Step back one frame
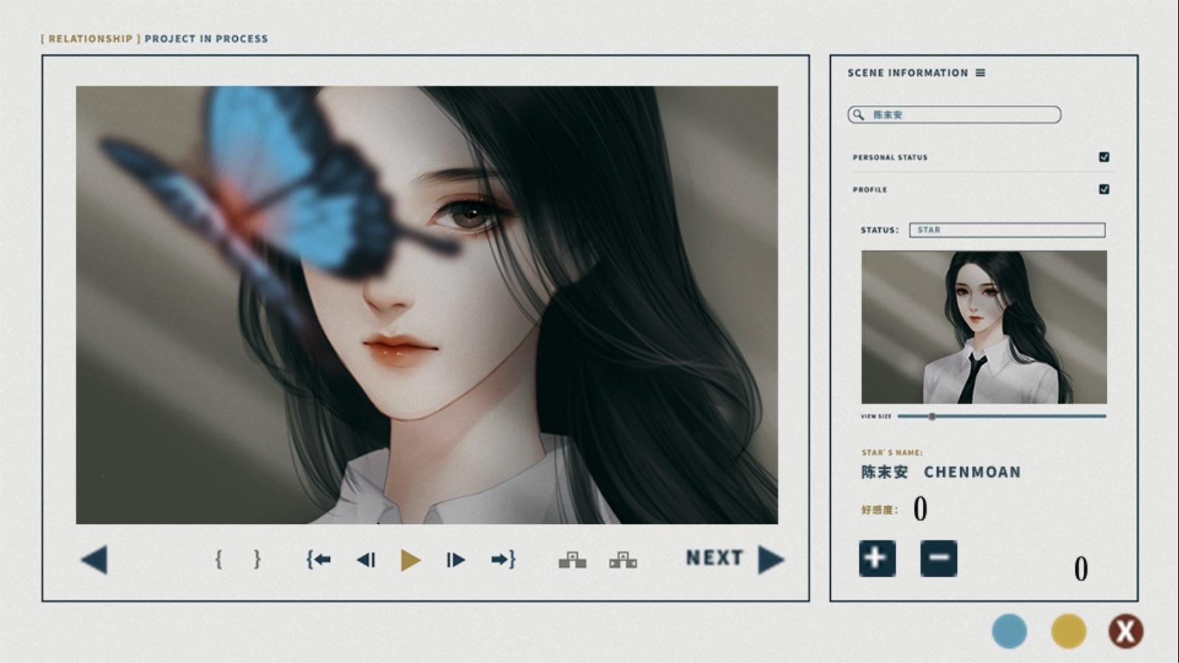 click(366, 560)
